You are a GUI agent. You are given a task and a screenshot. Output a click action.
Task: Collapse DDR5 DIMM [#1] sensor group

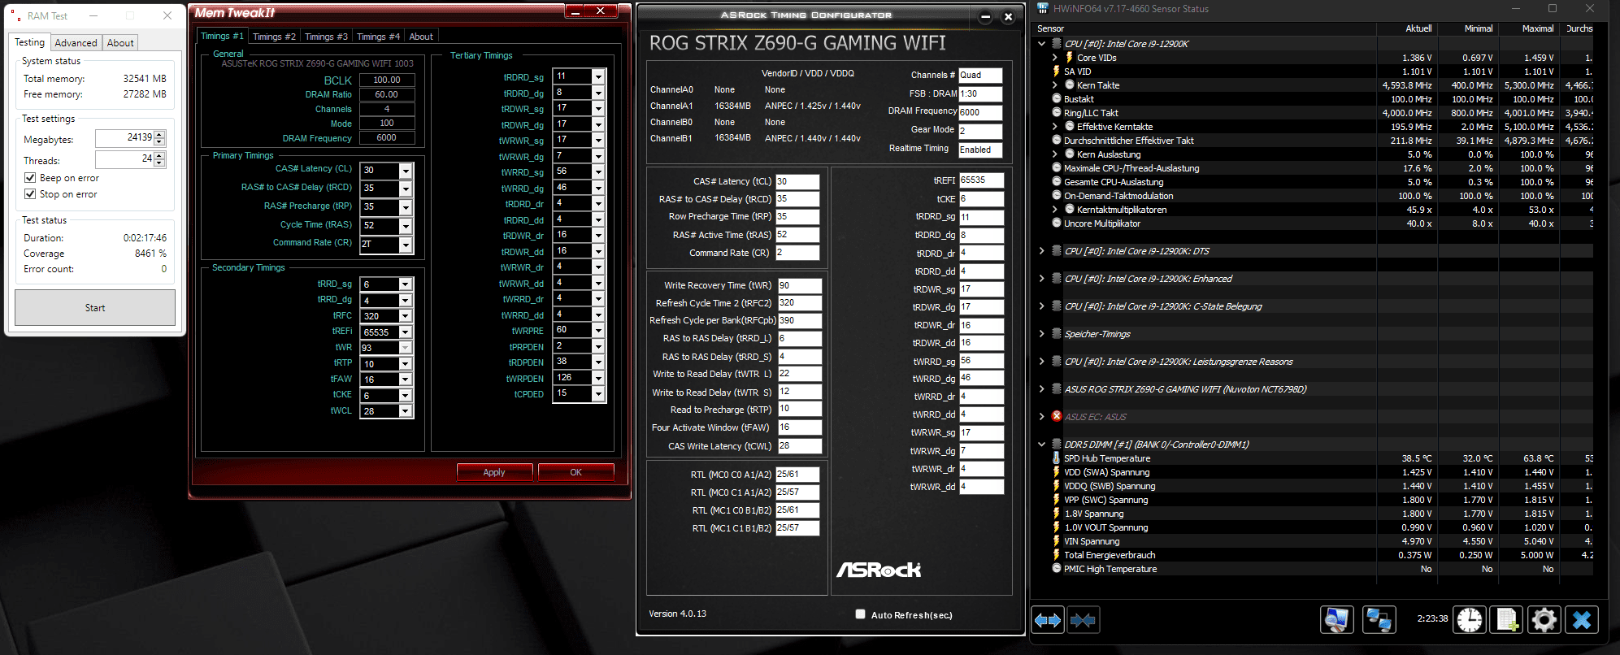click(1041, 445)
